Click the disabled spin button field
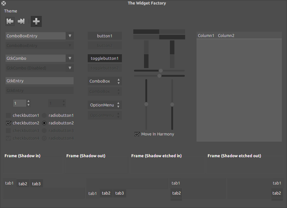Screen dimensions: 287x208 click(55, 103)
